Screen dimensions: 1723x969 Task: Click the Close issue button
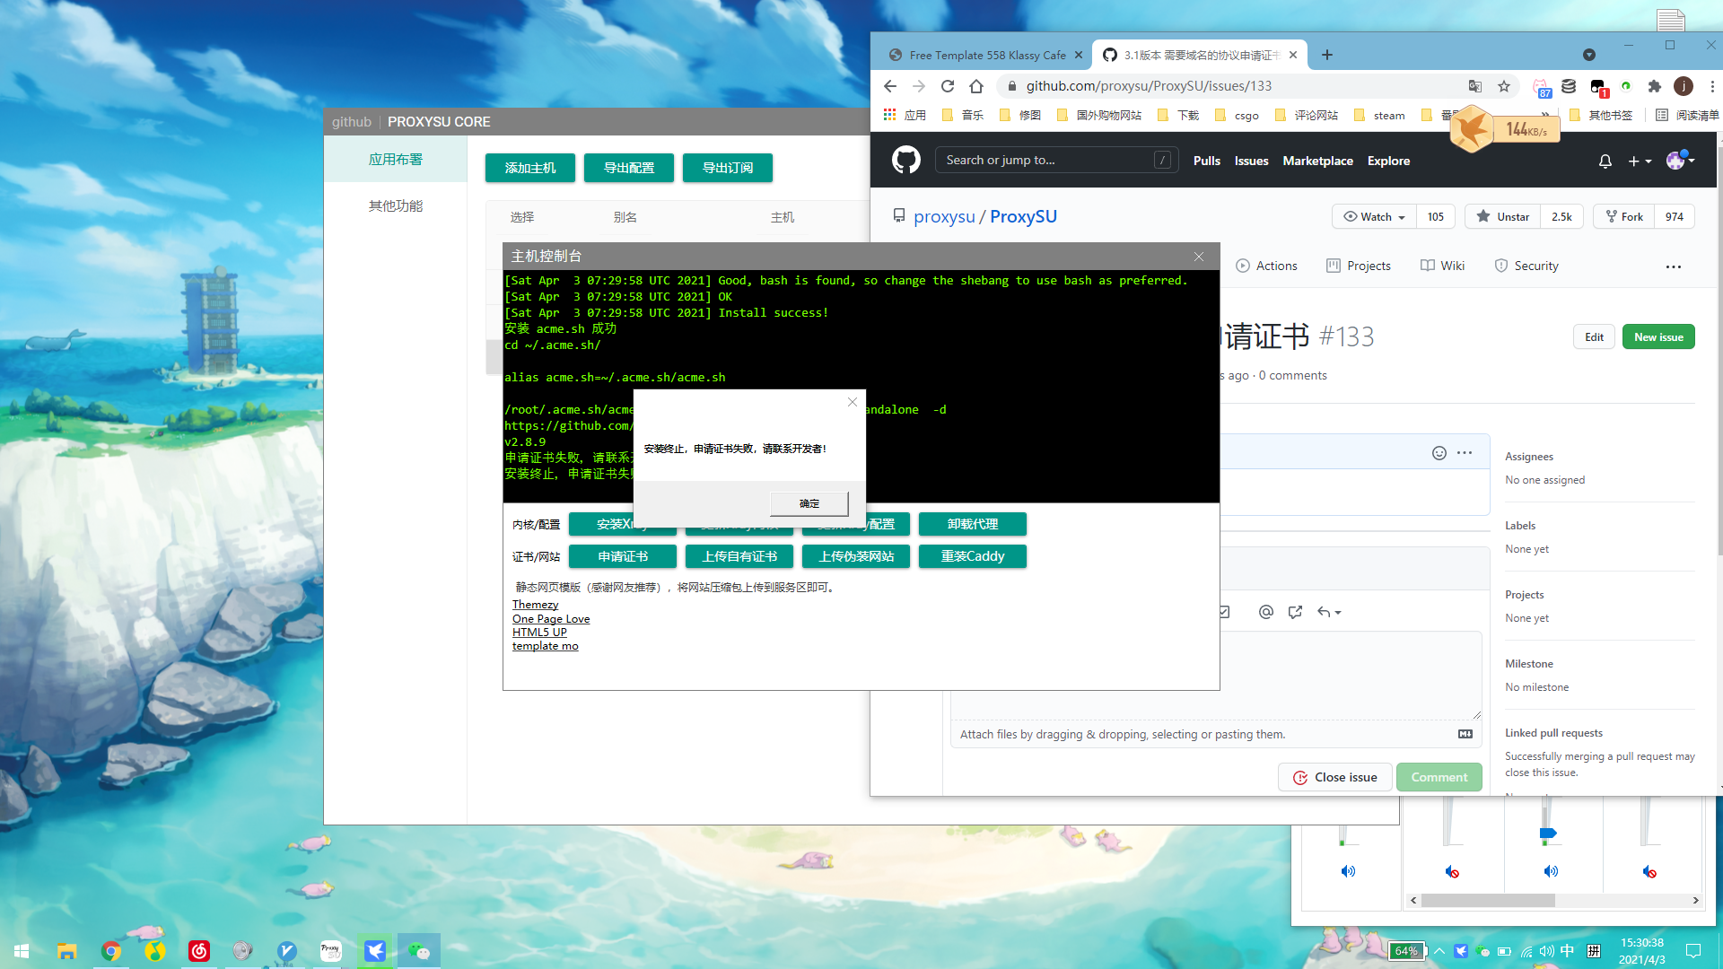point(1334,777)
